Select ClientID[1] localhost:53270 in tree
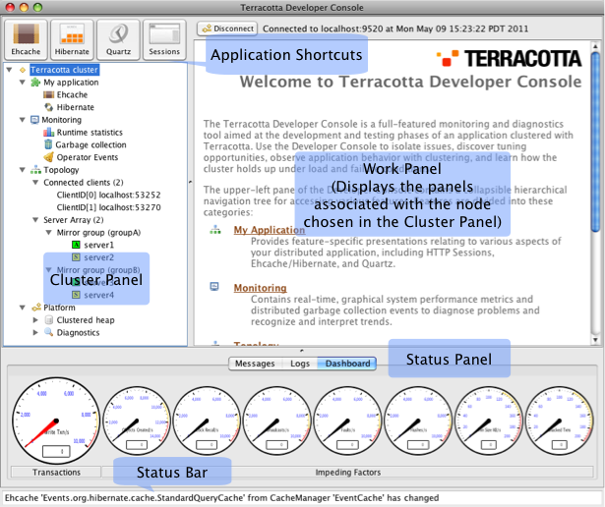The height and width of the screenshot is (507, 605). pyautogui.click(x=108, y=207)
